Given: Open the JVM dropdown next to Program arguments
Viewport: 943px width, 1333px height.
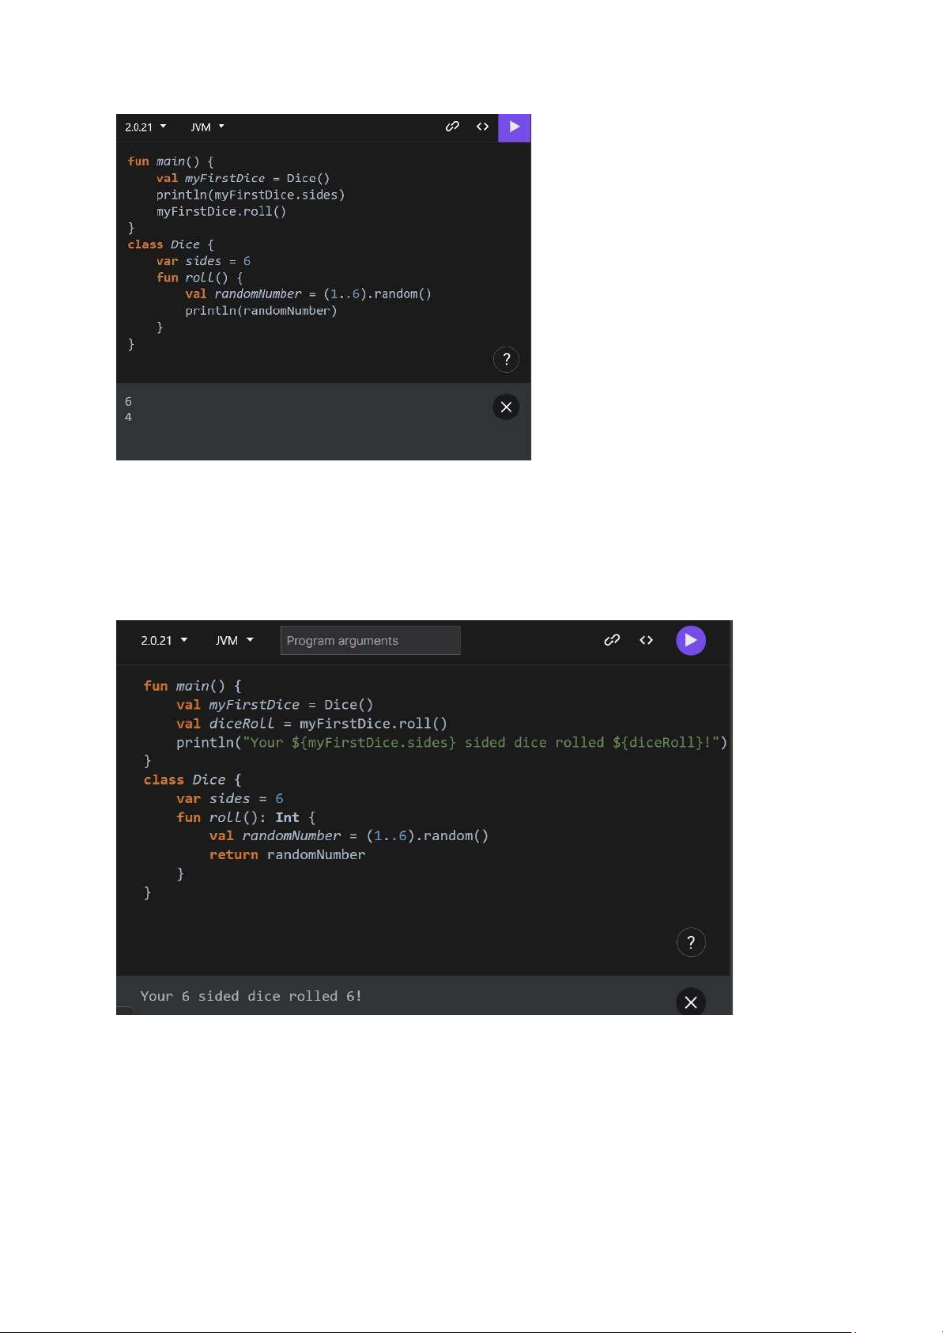Looking at the screenshot, I should coord(234,640).
